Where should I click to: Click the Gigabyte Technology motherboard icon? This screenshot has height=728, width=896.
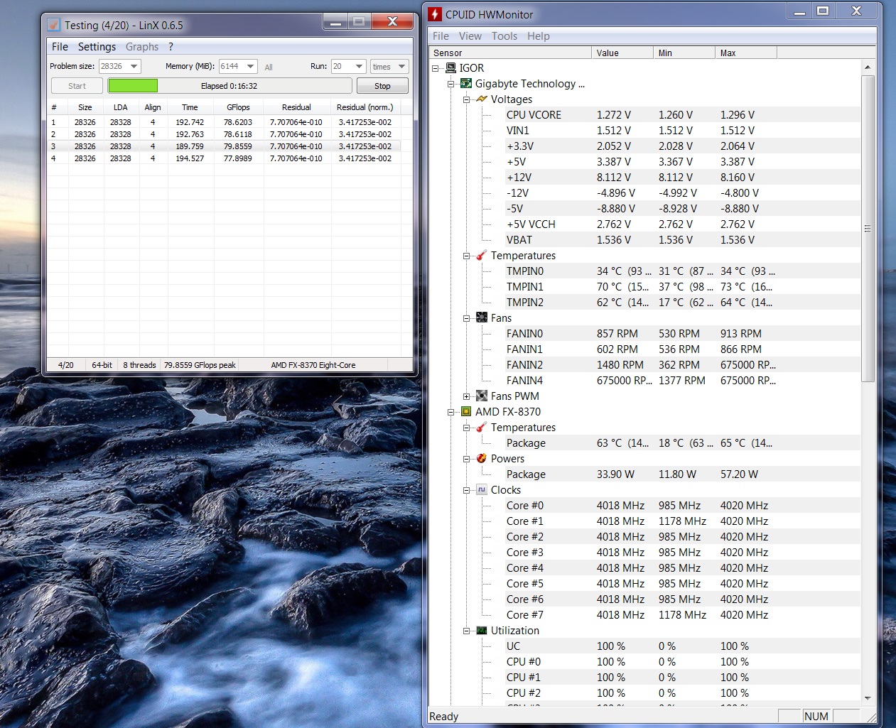(x=466, y=84)
